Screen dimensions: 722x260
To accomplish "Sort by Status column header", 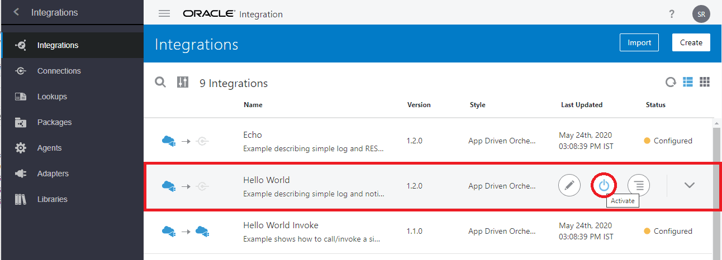I will 655,104.
